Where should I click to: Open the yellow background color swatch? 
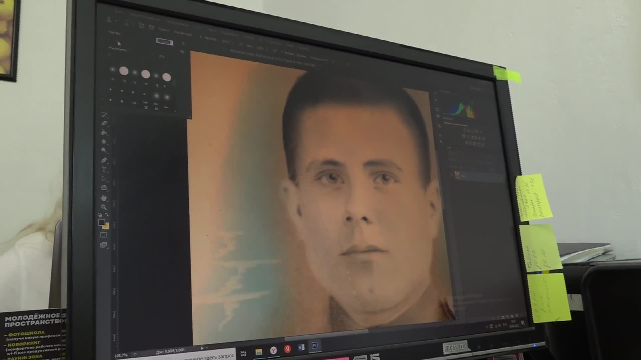click(x=106, y=226)
